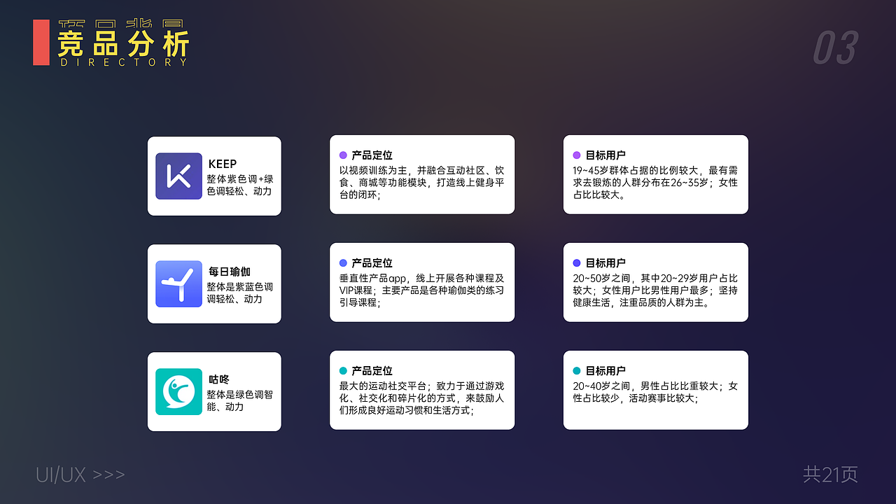Click 产品定位 heading in 咕咚 row
This screenshot has height=504, width=896.
pyautogui.click(x=372, y=371)
